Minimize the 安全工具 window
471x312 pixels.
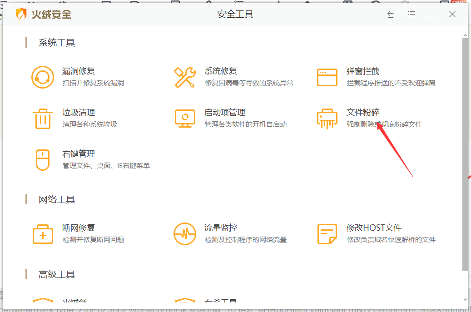click(x=431, y=16)
